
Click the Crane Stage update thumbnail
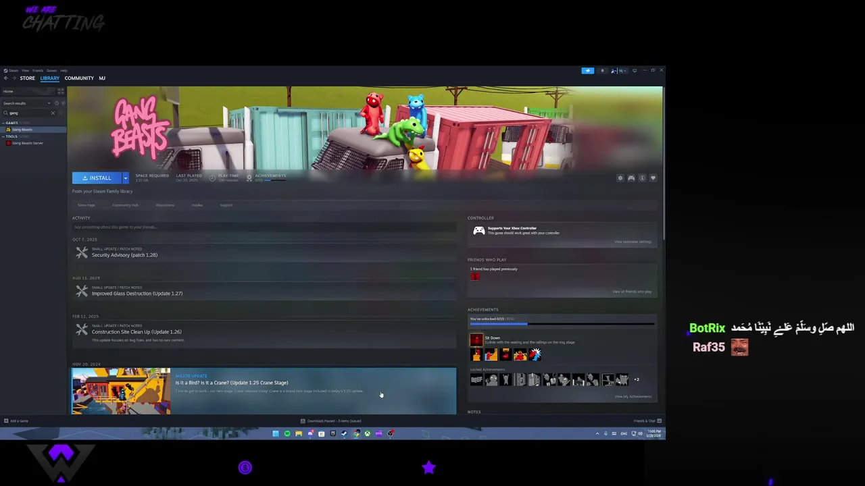(x=122, y=391)
